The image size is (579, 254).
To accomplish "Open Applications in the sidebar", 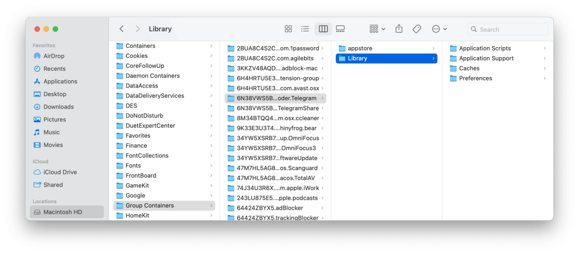I will (x=67, y=81).
